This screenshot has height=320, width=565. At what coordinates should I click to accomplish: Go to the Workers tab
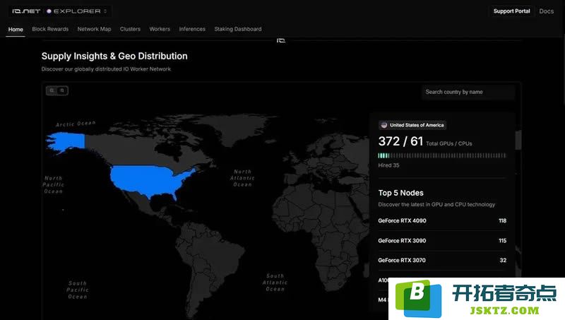point(160,29)
